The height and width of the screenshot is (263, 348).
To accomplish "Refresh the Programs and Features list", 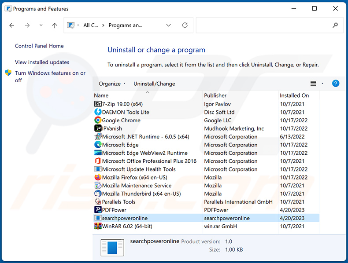I will click(x=185, y=25).
